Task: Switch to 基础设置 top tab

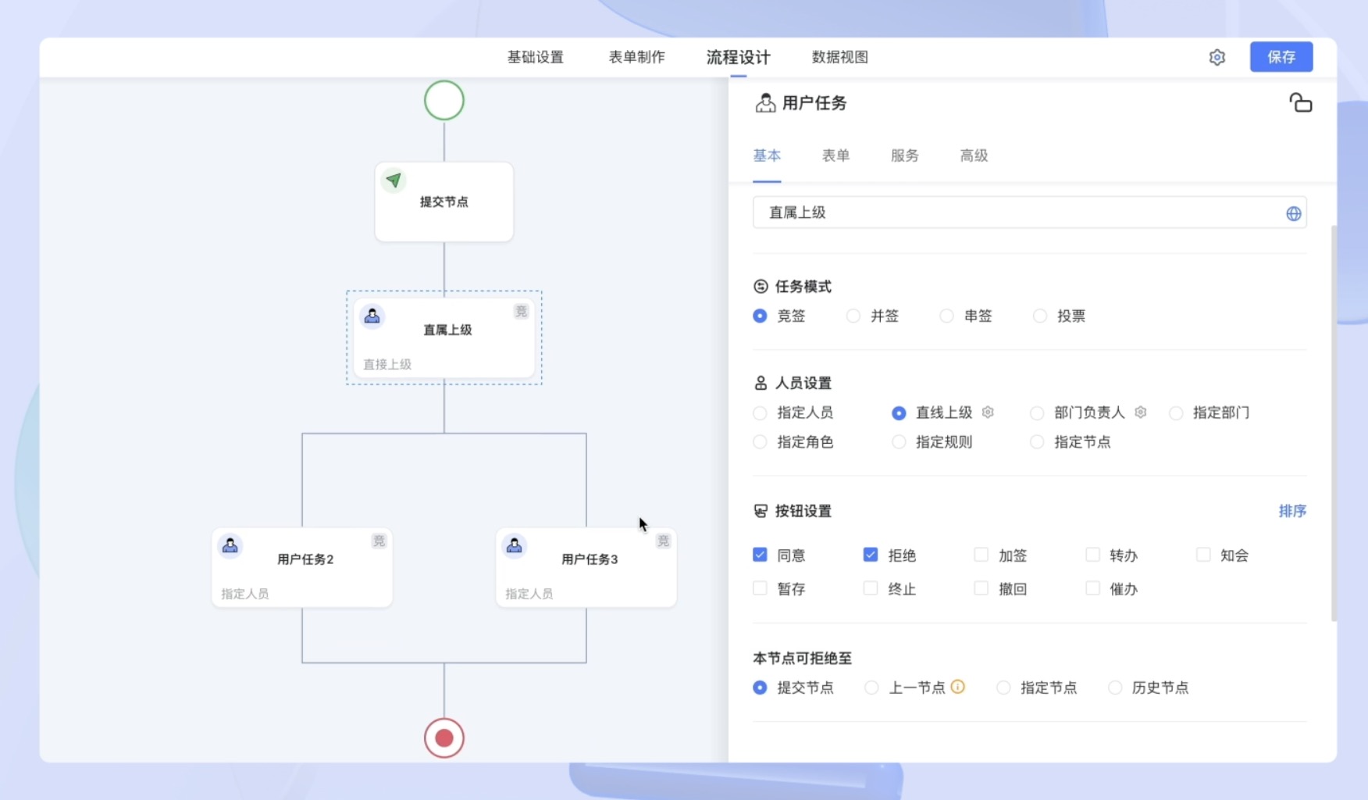Action: pyautogui.click(x=535, y=57)
